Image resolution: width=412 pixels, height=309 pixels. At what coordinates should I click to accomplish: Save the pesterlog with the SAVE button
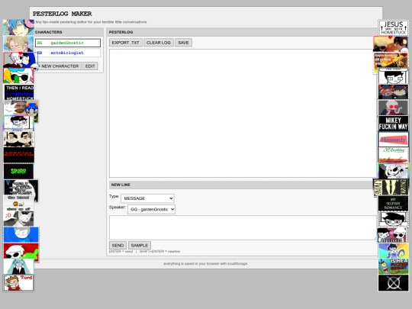[x=183, y=43]
